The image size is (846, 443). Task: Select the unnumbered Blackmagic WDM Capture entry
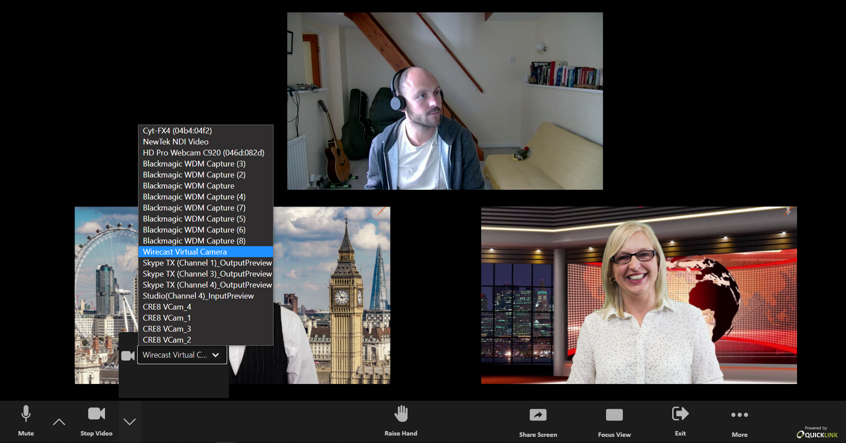206,186
